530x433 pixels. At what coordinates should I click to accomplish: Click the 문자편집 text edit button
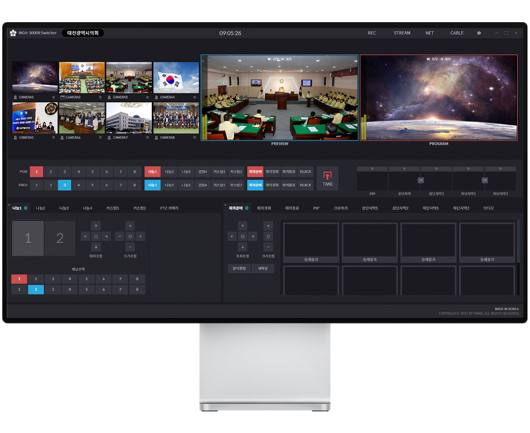click(x=239, y=269)
